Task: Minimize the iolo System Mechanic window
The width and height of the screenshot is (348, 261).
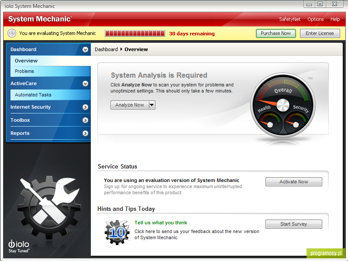Action: click(309, 4)
